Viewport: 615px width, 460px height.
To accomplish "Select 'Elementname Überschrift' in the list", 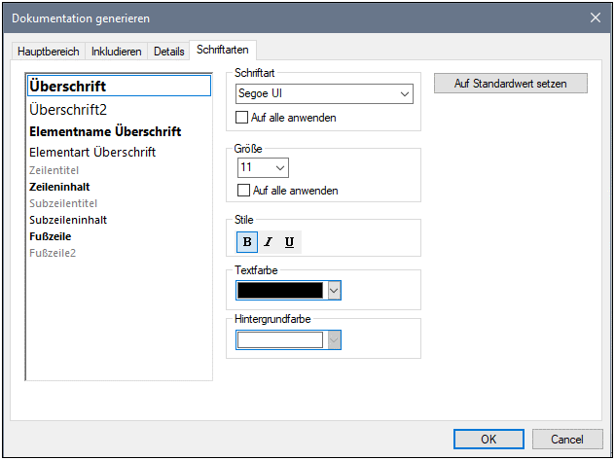I will point(105,131).
